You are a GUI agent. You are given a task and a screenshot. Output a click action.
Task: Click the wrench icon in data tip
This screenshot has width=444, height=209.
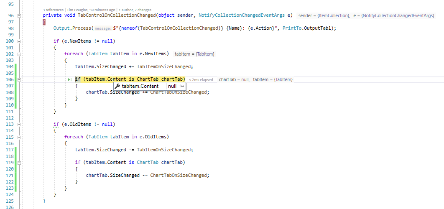click(117, 86)
